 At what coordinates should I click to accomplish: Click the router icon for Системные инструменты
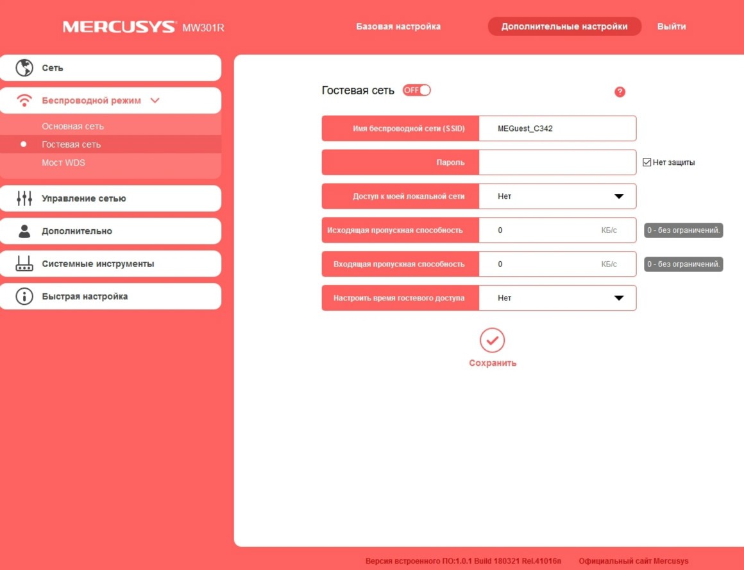(x=24, y=264)
